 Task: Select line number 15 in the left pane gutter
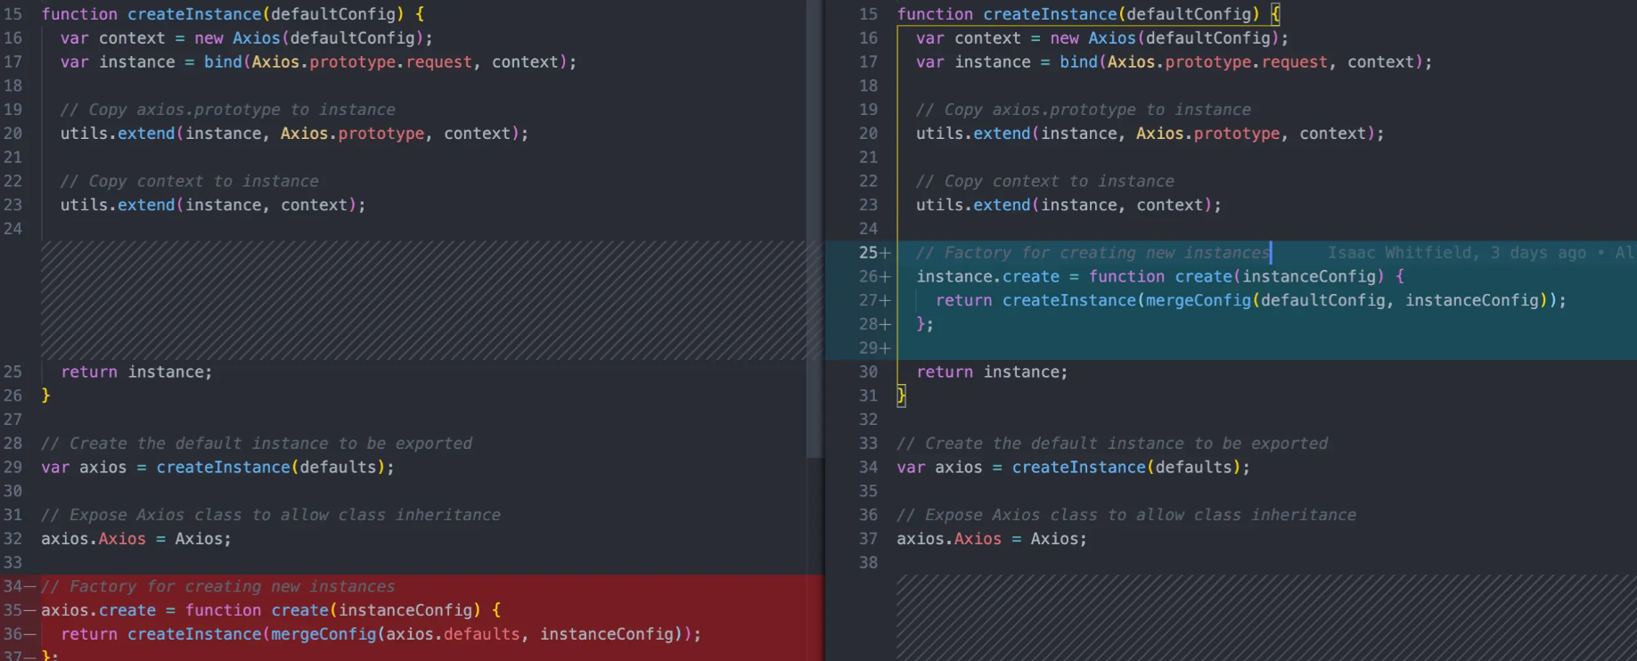click(x=13, y=14)
